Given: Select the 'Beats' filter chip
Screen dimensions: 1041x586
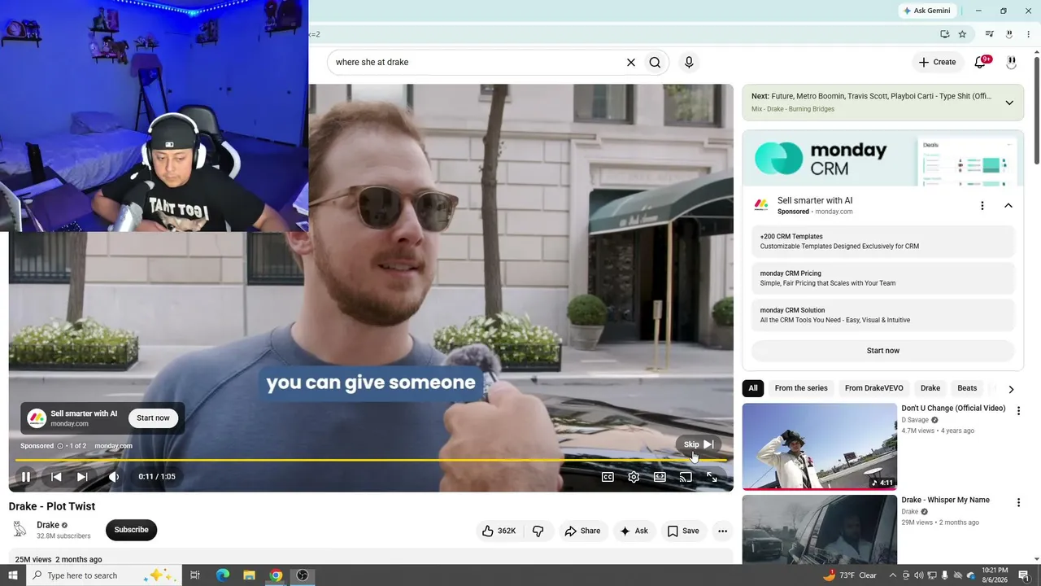Looking at the screenshot, I should tap(967, 388).
